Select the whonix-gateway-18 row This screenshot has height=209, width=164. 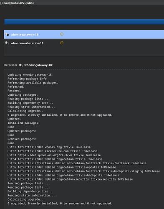click(84, 34)
